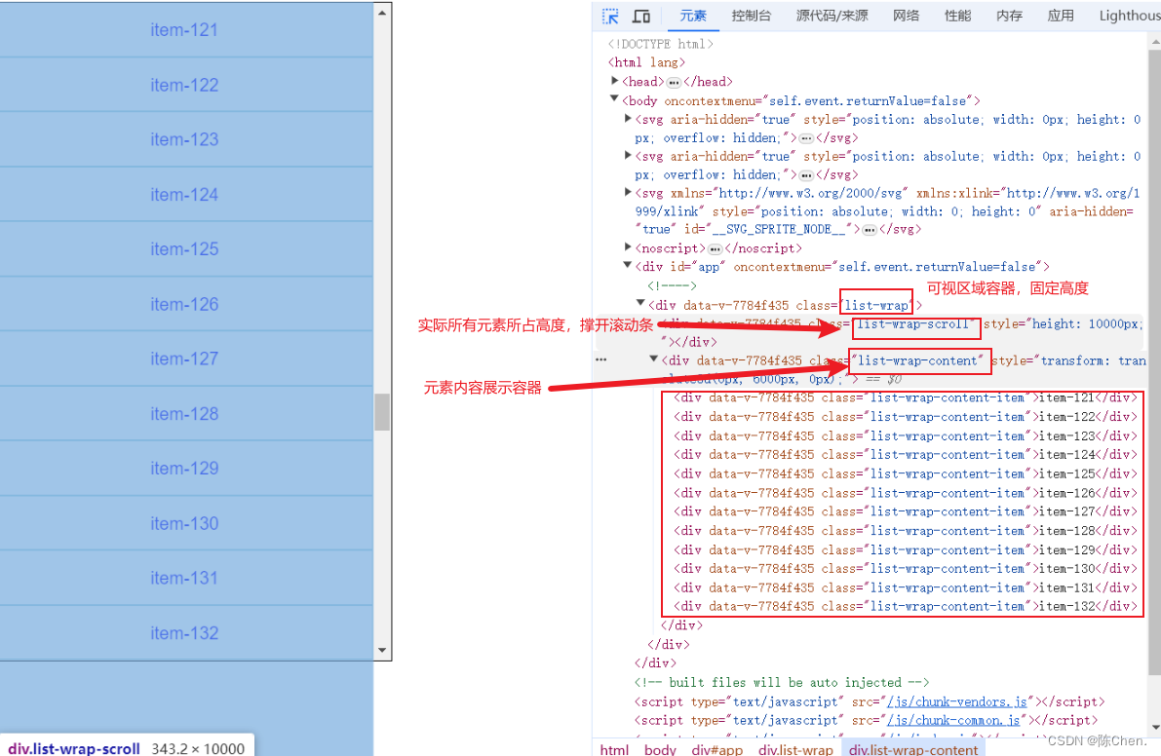Click list row item-132
Screen dimensions: 1161x756
pos(186,632)
